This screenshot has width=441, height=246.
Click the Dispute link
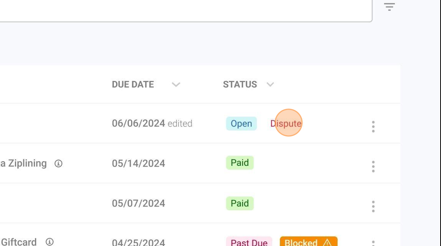point(286,123)
